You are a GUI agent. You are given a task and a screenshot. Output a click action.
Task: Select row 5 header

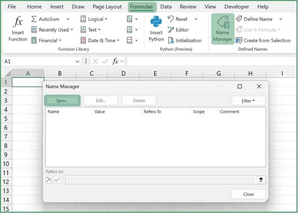(6, 119)
